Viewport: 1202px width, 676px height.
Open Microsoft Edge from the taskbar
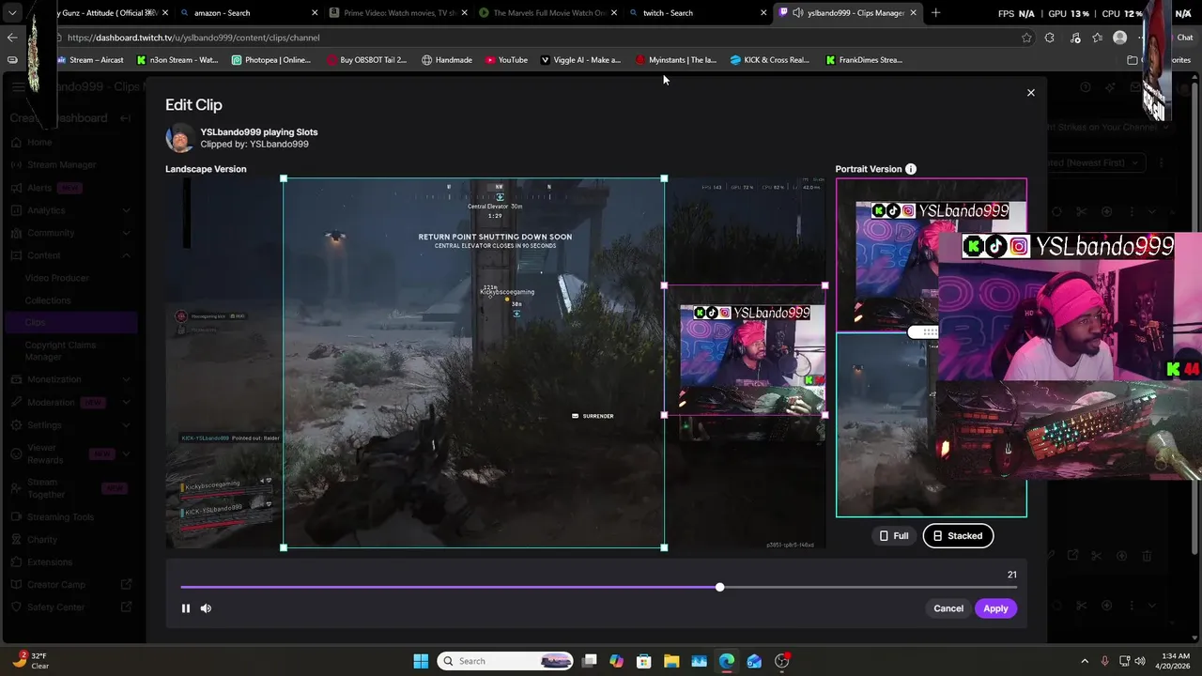point(727,661)
